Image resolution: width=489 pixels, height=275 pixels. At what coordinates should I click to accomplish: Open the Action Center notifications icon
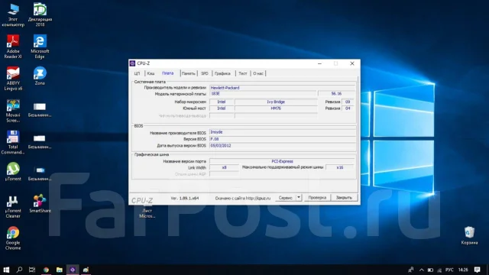click(x=477, y=270)
